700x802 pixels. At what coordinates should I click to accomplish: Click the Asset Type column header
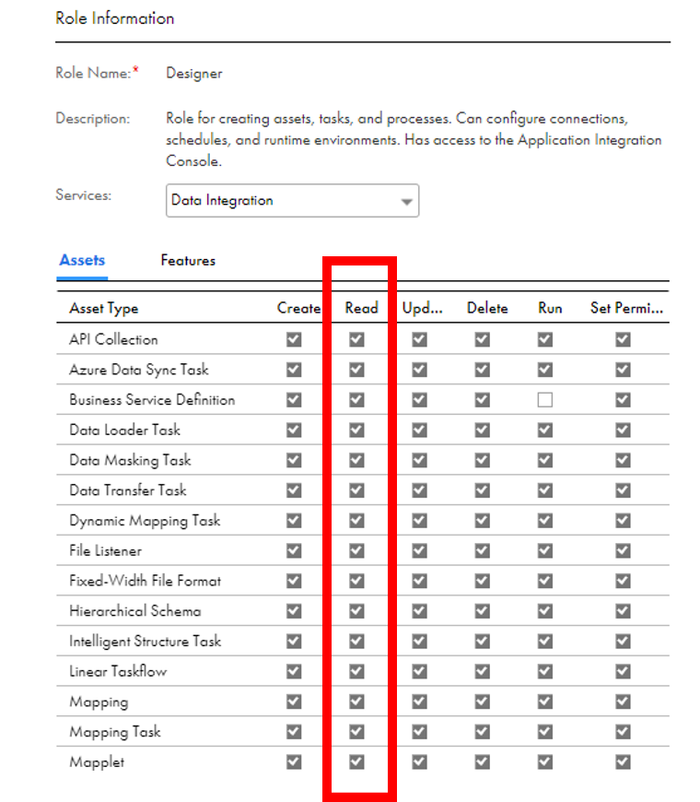[103, 309]
